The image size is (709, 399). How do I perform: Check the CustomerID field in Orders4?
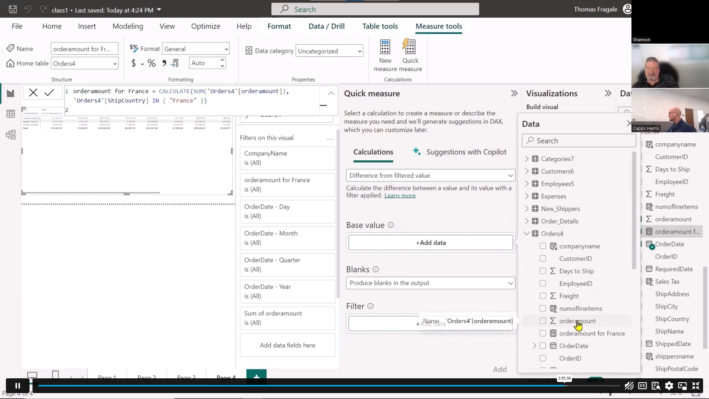(x=543, y=259)
